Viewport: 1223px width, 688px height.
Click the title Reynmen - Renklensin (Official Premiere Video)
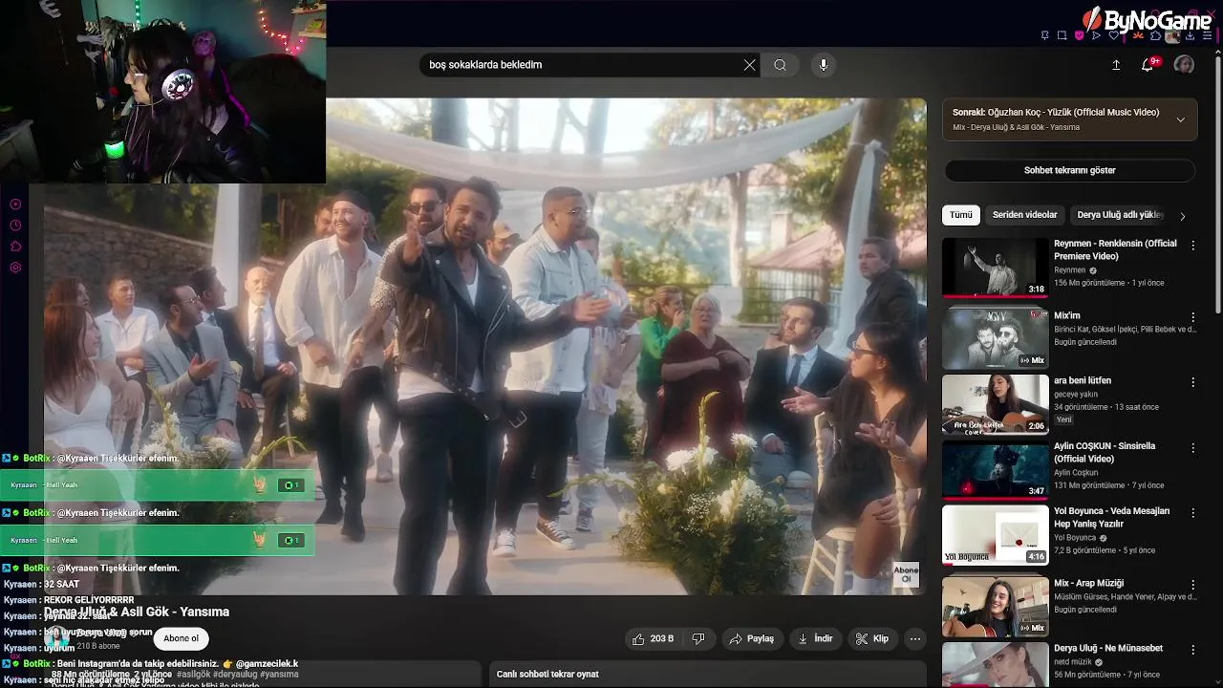point(1115,249)
